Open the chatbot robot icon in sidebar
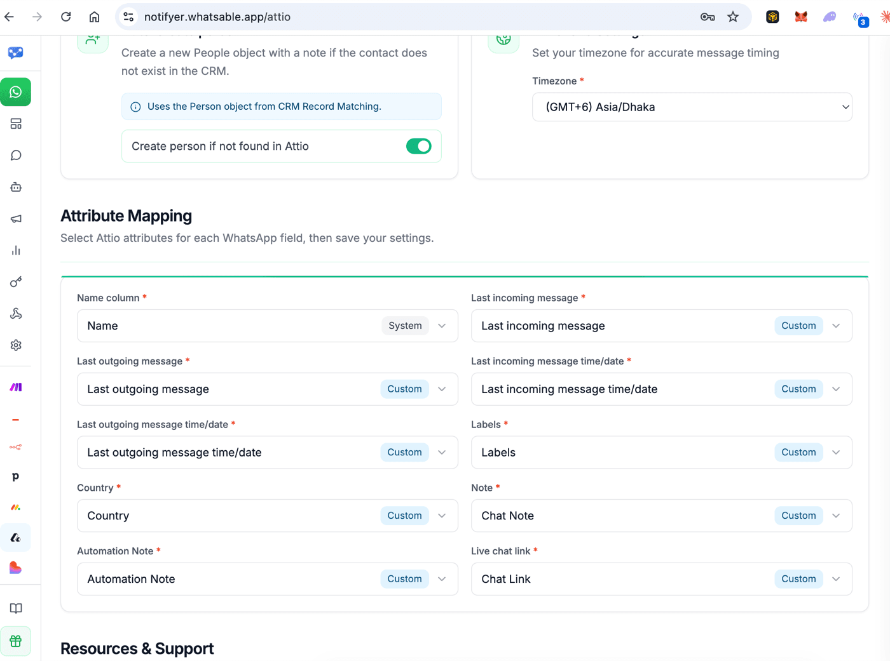Image resolution: width=890 pixels, height=661 pixels. coord(16,187)
